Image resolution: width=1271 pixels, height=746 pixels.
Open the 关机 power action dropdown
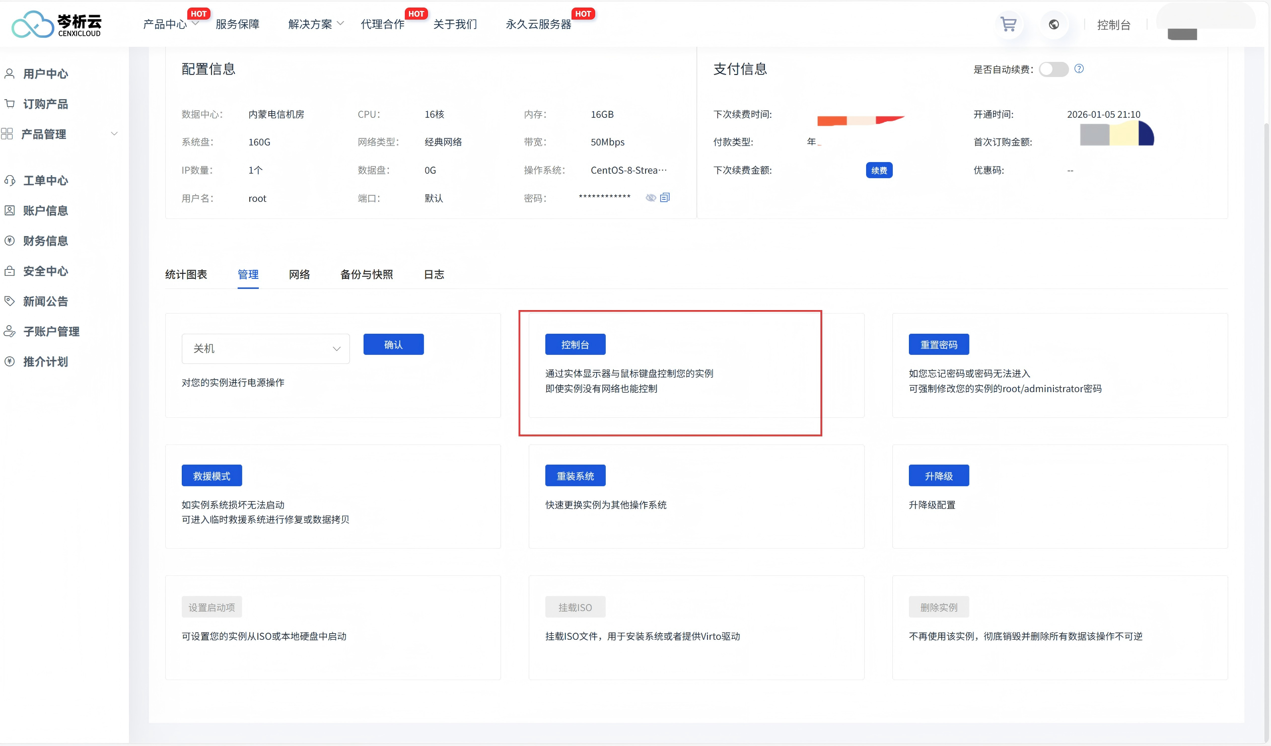tap(265, 349)
